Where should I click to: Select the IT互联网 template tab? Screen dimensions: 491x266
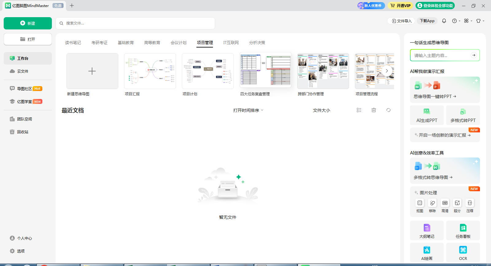coord(231,43)
